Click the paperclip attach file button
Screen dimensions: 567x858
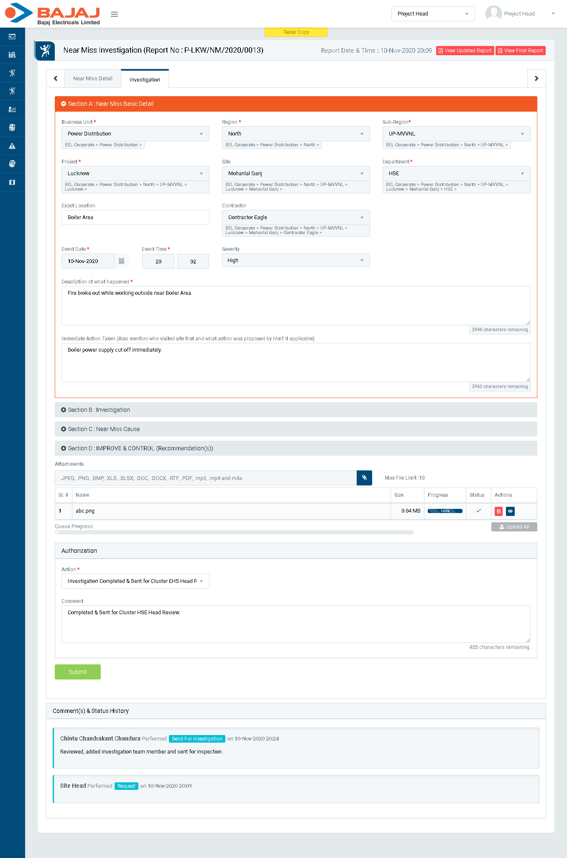(x=364, y=478)
